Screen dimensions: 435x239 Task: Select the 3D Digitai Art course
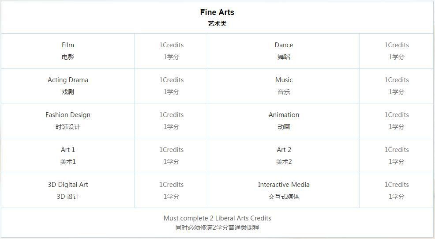click(x=68, y=190)
